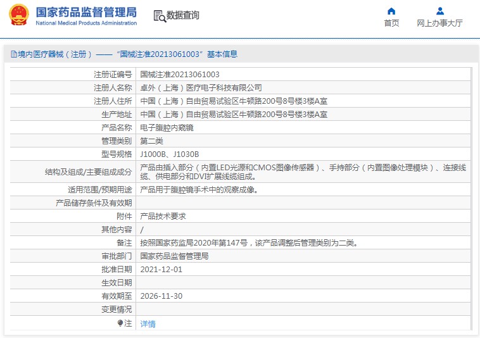The height and width of the screenshot is (338, 480).
Task: Click the 注册人名称 label
Action: (113, 88)
